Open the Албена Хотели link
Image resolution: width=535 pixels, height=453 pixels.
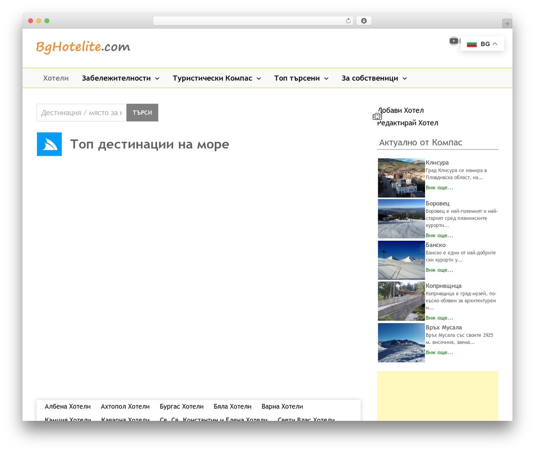[68, 407]
